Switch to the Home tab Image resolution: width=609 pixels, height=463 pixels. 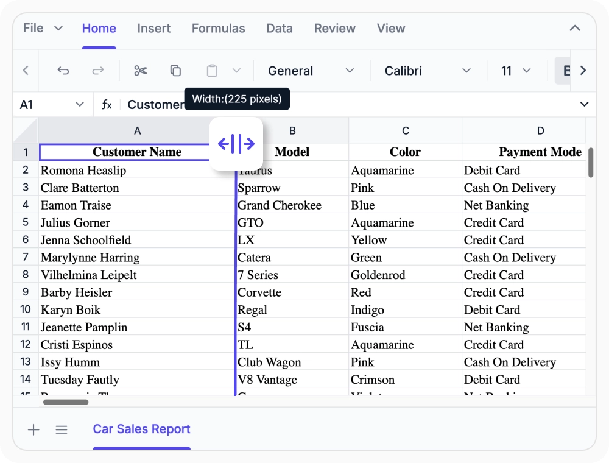point(99,28)
